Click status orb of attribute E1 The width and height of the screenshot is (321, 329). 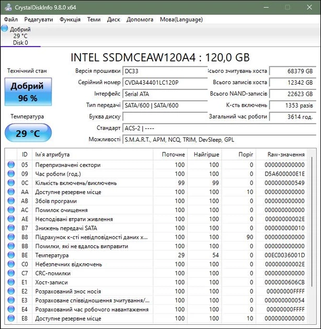pyautogui.click(x=11, y=282)
